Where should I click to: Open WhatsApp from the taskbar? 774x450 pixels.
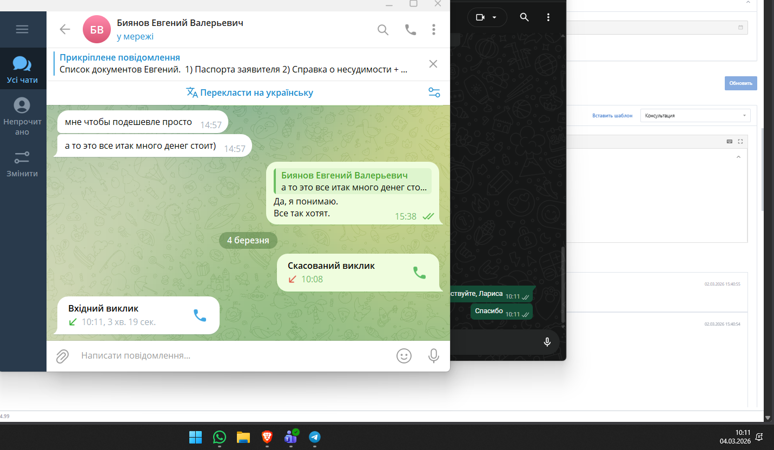[220, 437]
